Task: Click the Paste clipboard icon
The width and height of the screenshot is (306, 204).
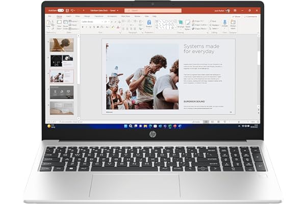Action: 48,24
